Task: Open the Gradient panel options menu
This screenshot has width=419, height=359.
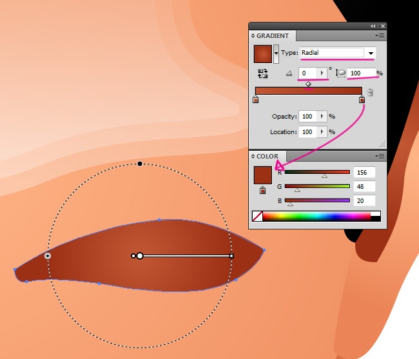Action: [380, 35]
